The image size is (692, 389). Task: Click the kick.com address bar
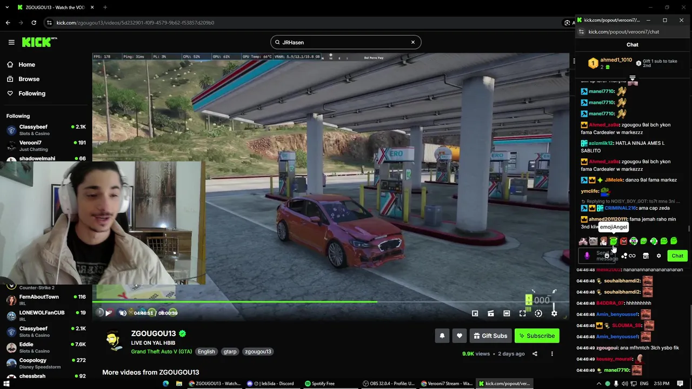tap(303, 23)
